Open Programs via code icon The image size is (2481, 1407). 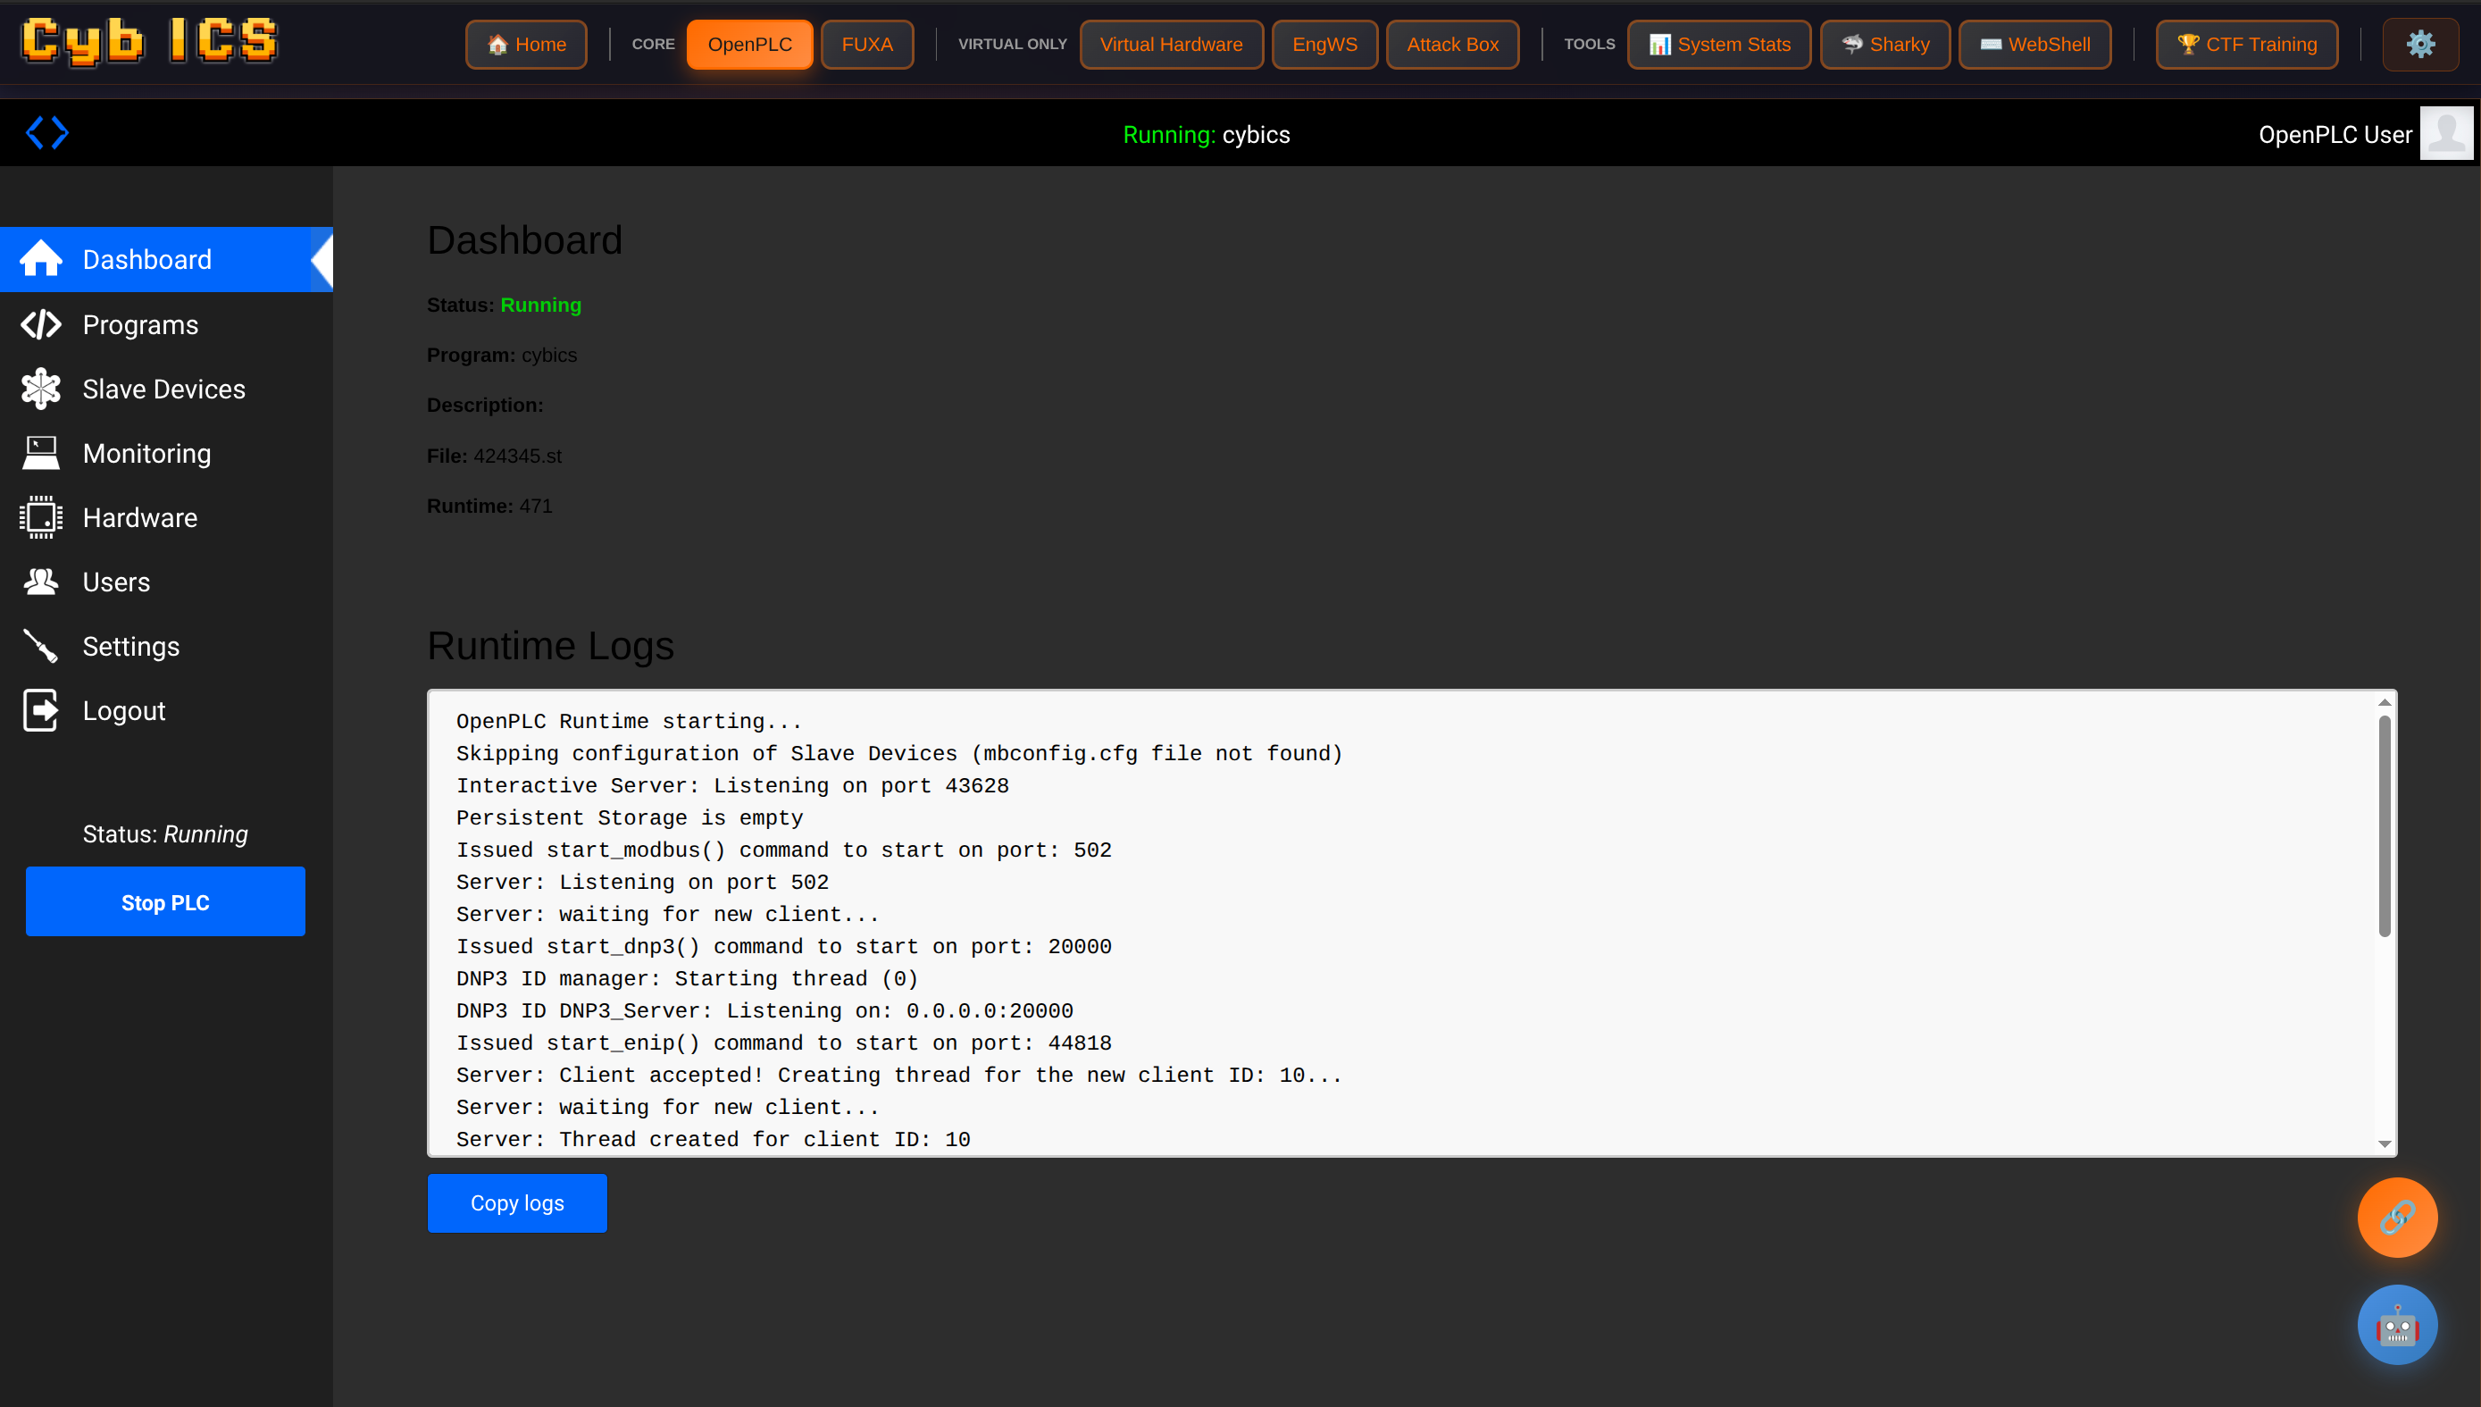point(40,324)
